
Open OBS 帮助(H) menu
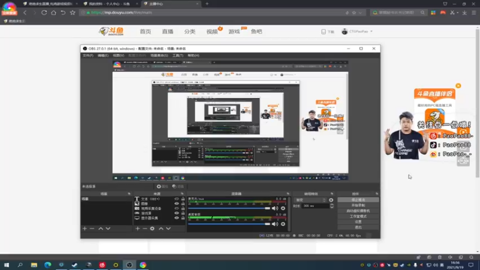193,55
